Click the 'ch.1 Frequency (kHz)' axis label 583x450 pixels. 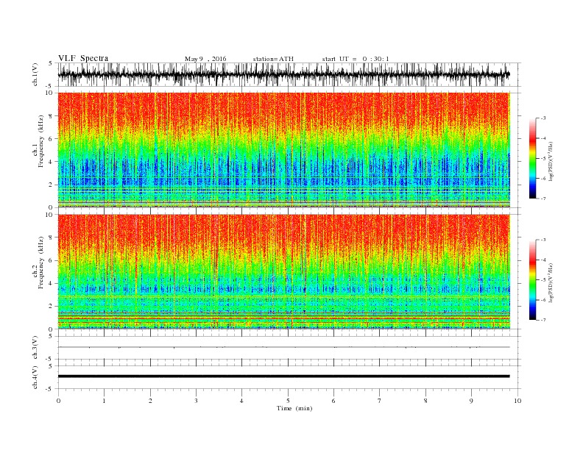point(38,141)
